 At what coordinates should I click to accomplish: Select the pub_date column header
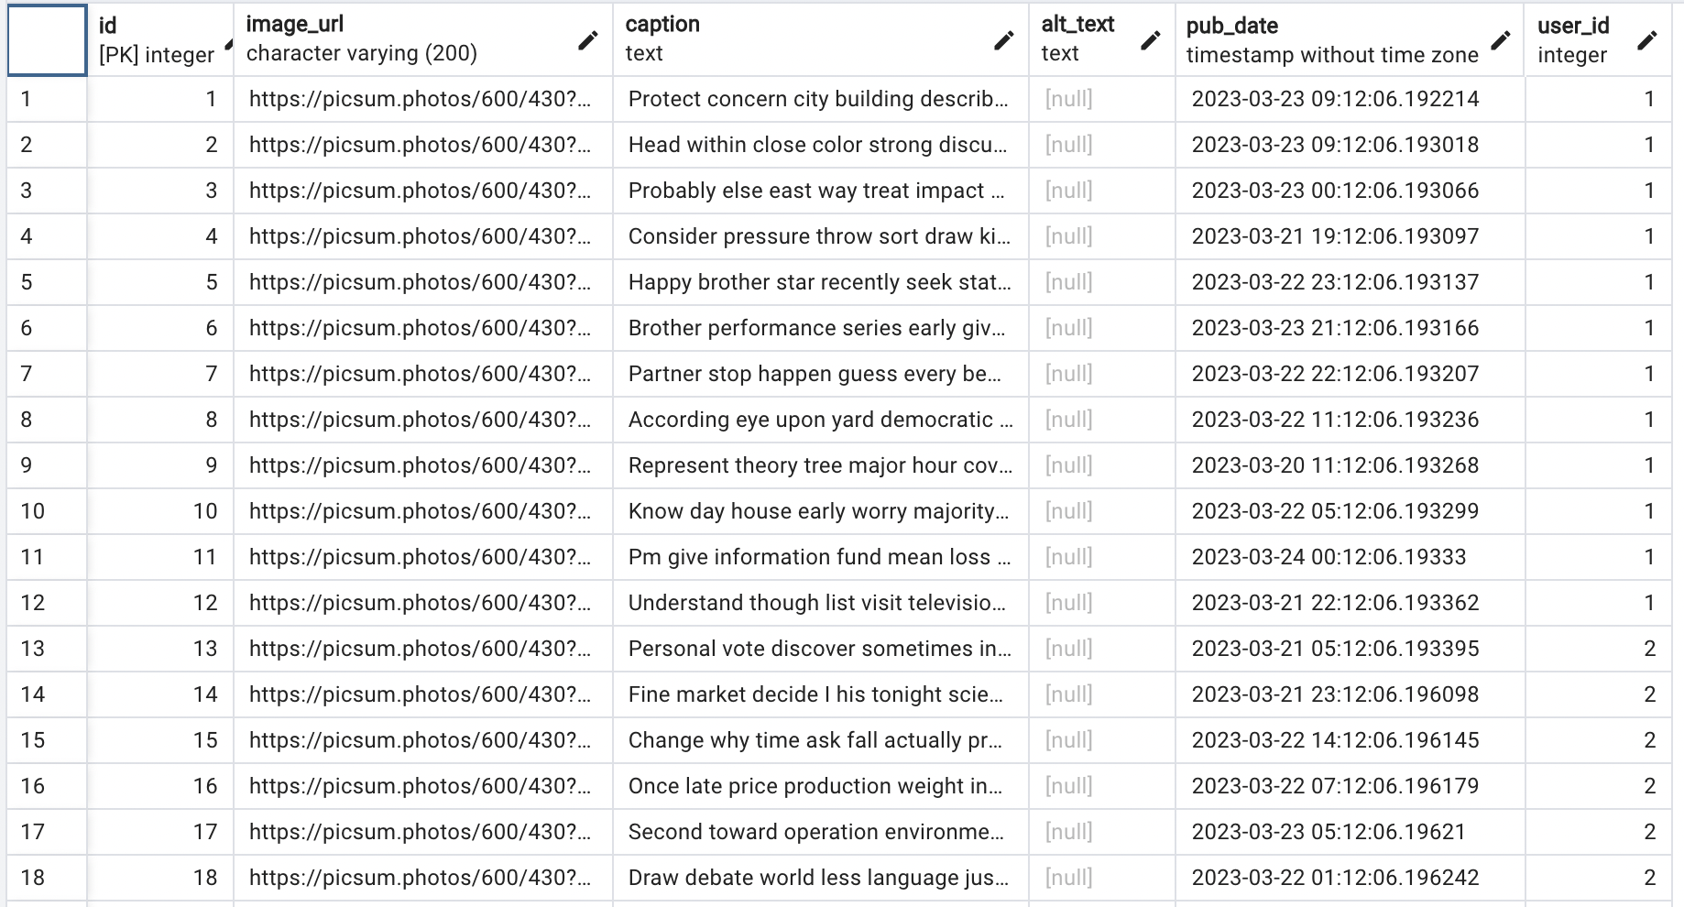tap(1350, 39)
